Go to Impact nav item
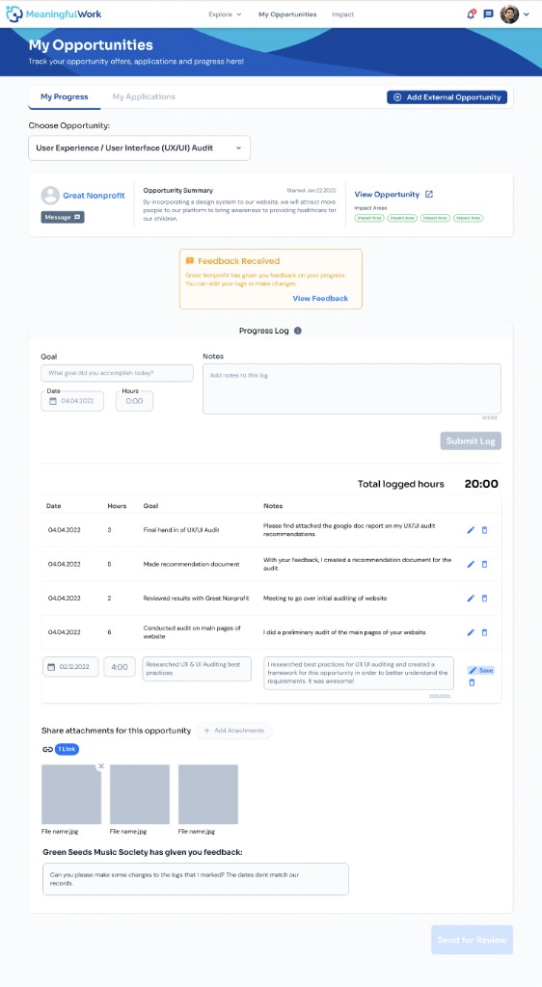Viewport: 542px width, 987px height. click(x=343, y=14)
